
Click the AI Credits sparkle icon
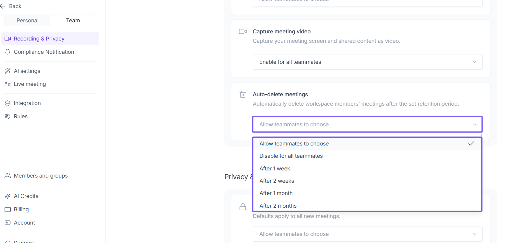tap(8, 196)
